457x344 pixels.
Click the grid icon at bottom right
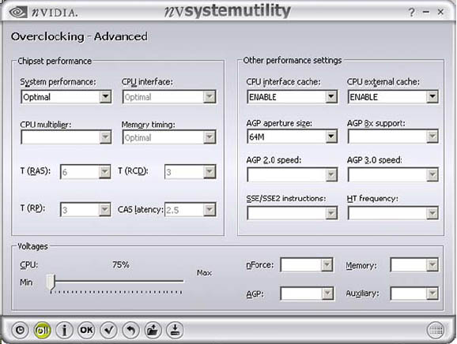point(436,331)
